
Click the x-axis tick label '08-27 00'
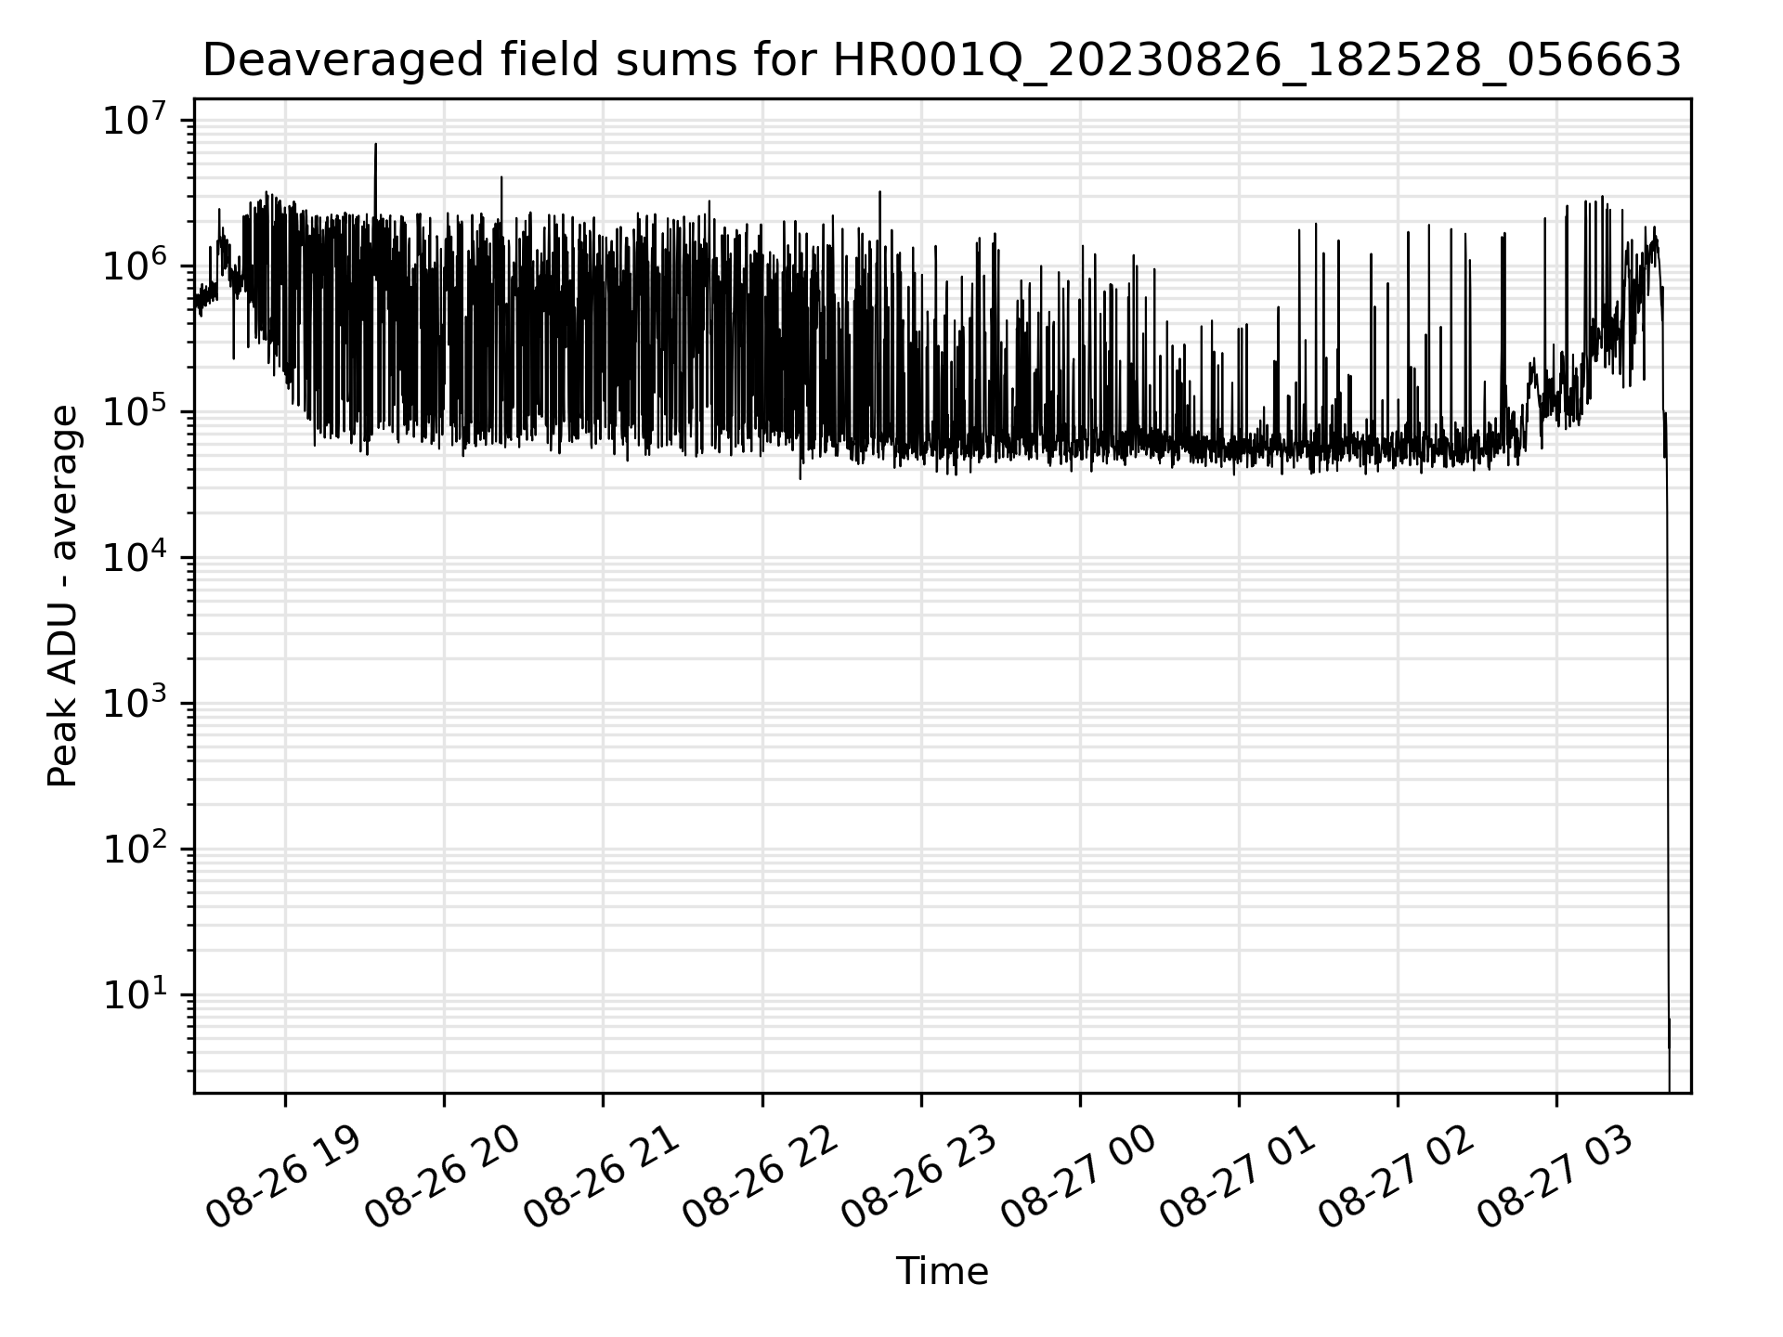(x=1078, y=1178)
